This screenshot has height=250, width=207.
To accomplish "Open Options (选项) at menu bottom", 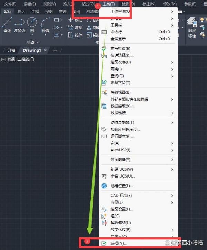I will tap(118, 243).
